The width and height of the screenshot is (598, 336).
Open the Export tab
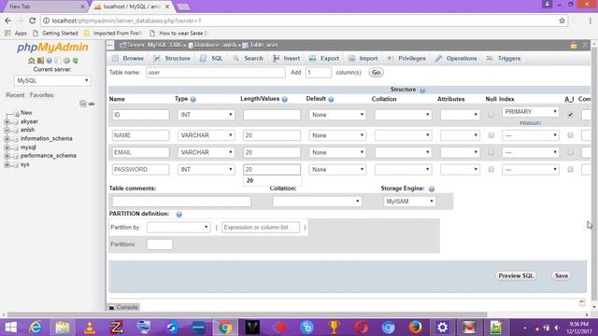324,58
